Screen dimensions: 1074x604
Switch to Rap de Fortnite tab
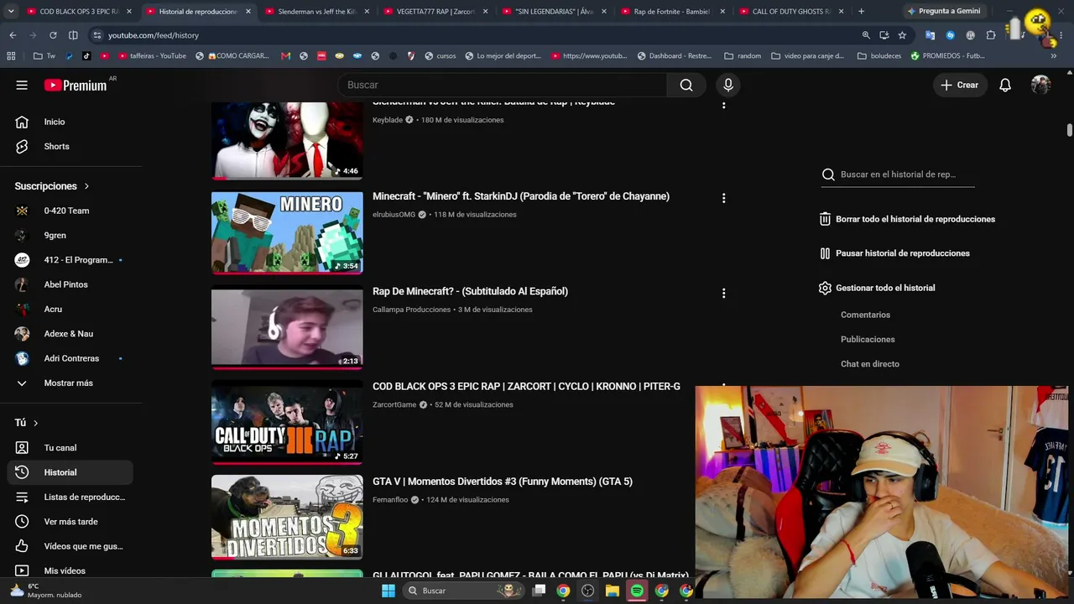[673, 12]
